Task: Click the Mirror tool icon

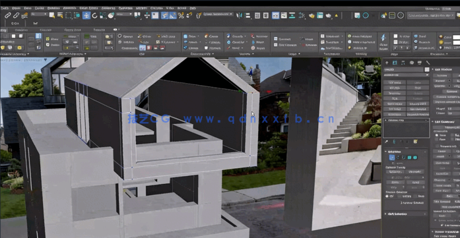Action: pos(239,15)
